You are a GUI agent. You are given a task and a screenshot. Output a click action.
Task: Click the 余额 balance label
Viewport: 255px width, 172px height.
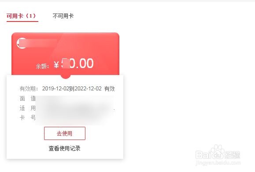pos(43,66)
